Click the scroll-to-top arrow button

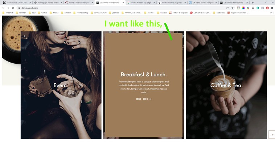pos(272,135)
